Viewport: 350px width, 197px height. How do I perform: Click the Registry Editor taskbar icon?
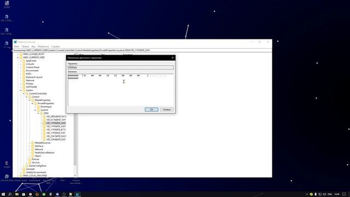78,194
